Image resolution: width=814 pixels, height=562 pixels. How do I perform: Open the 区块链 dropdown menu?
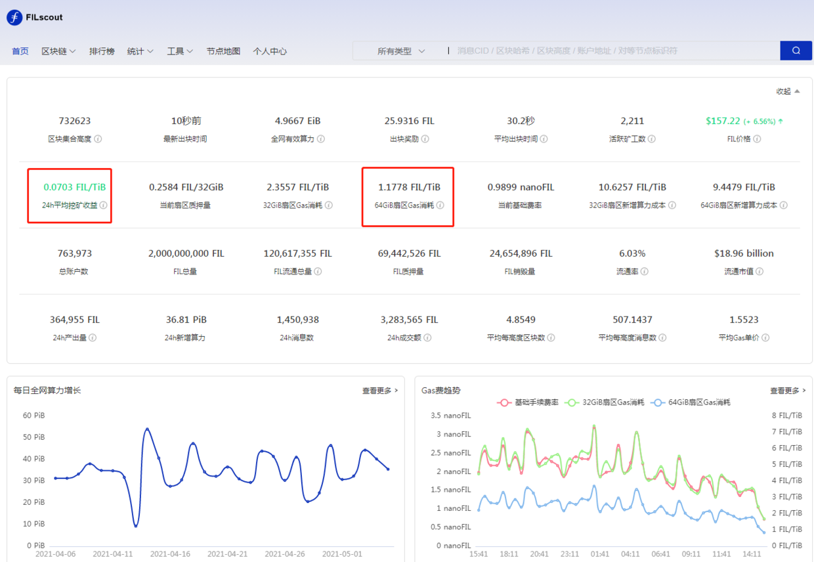coord(58,51)
